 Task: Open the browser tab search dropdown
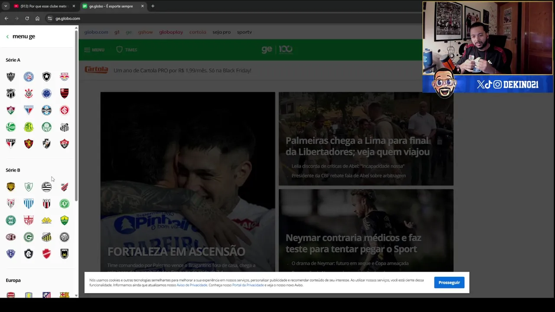(6, 6)
